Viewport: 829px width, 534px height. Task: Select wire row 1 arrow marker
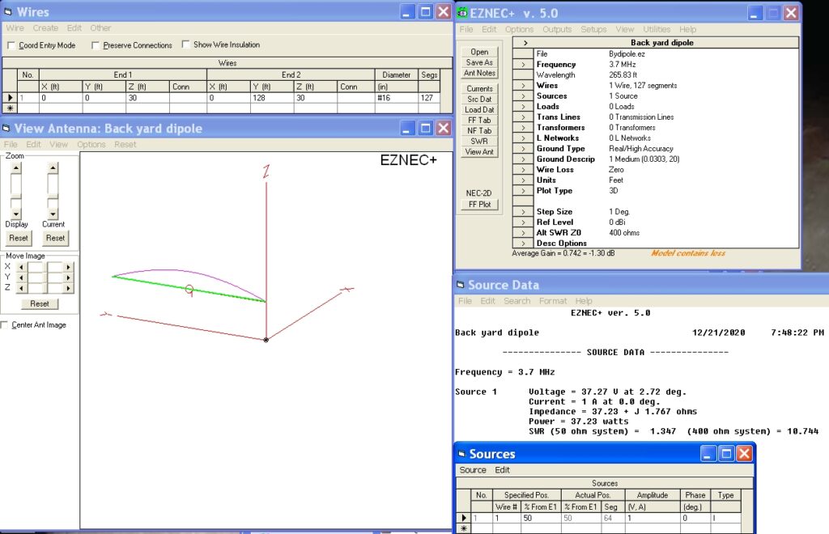click(x=10, y=98)
